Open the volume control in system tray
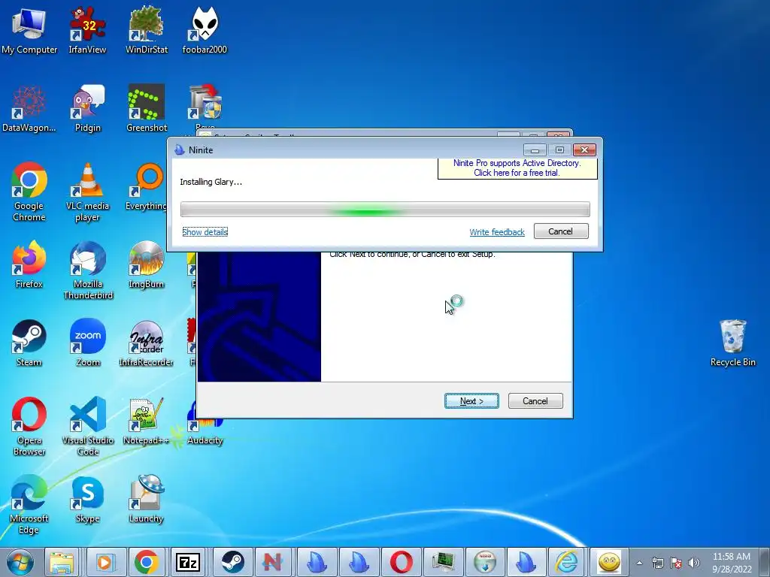This screenshot has width=770, height=577. point(694,563)
